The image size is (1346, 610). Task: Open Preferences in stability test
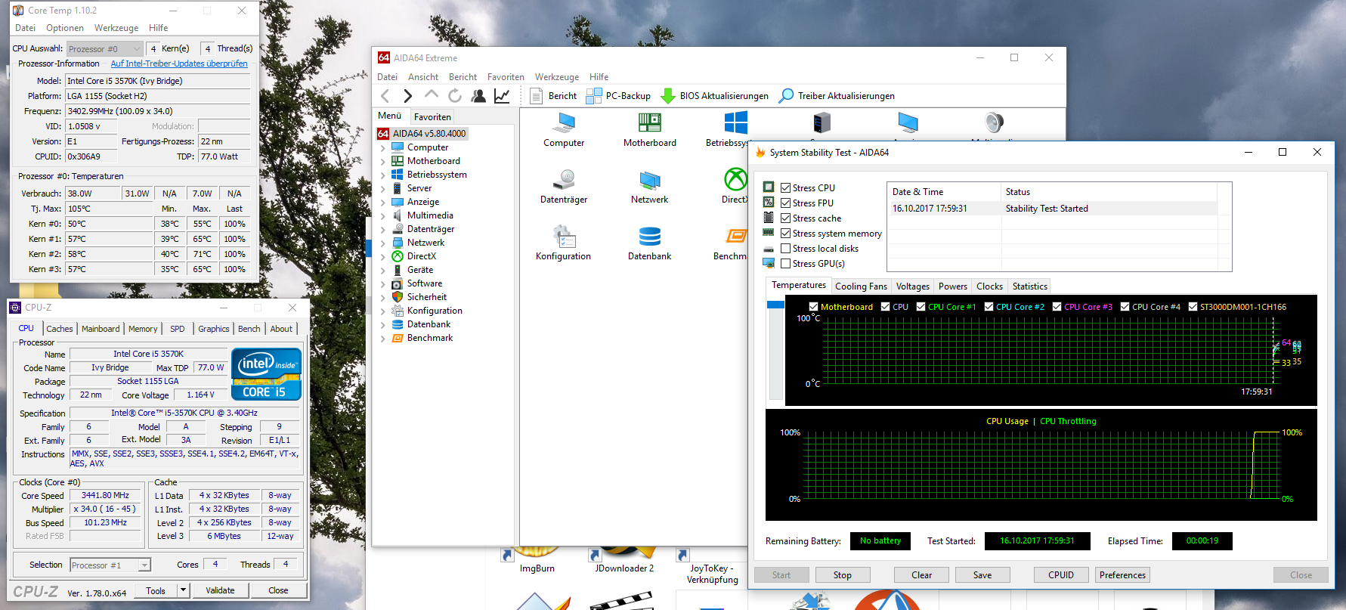1122,575
